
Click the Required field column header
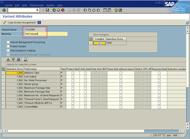pos(159,69)
